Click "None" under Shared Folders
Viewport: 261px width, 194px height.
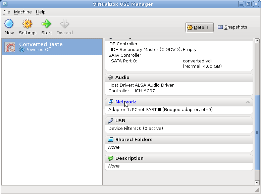114,147
